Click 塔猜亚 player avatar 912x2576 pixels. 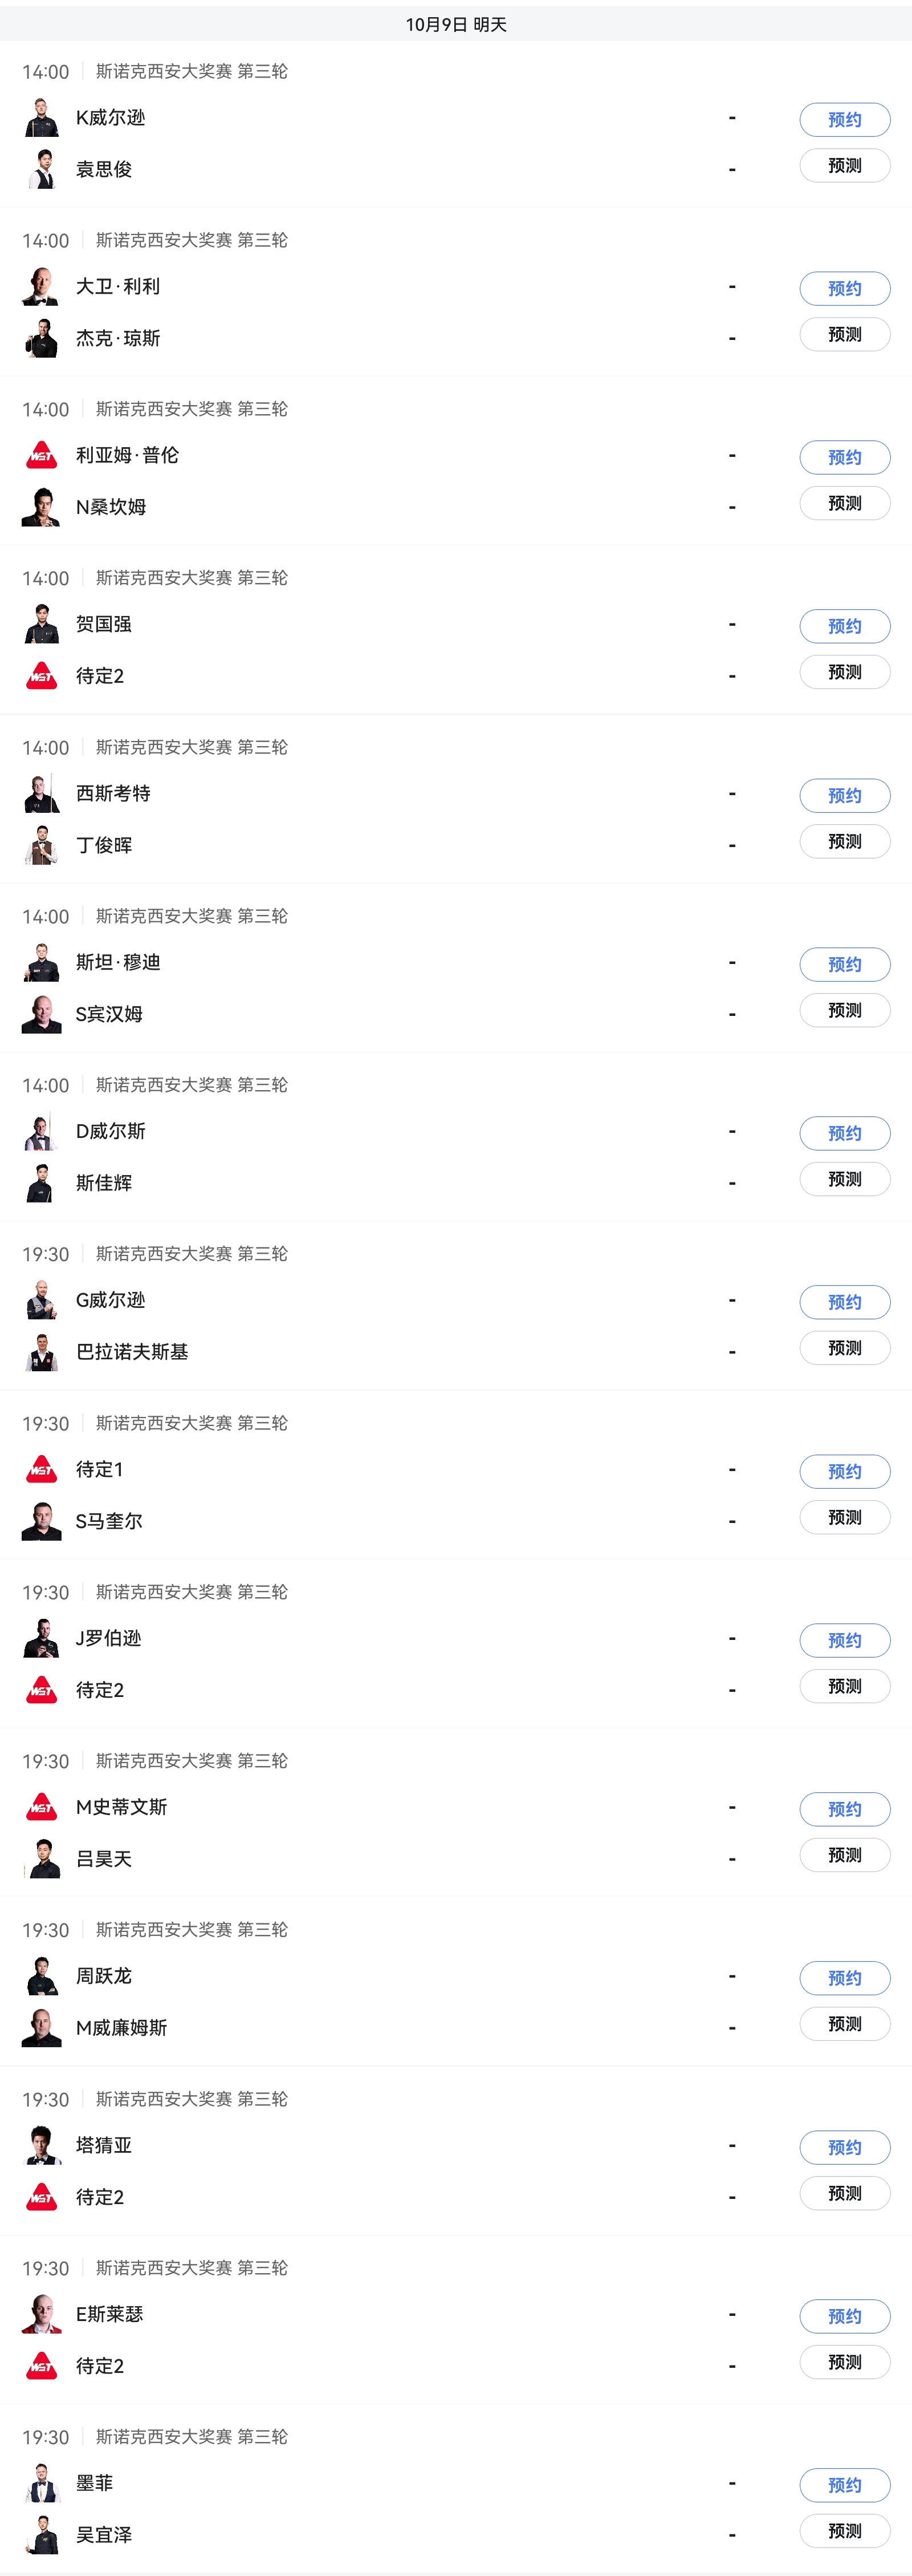coord(41,2145)
